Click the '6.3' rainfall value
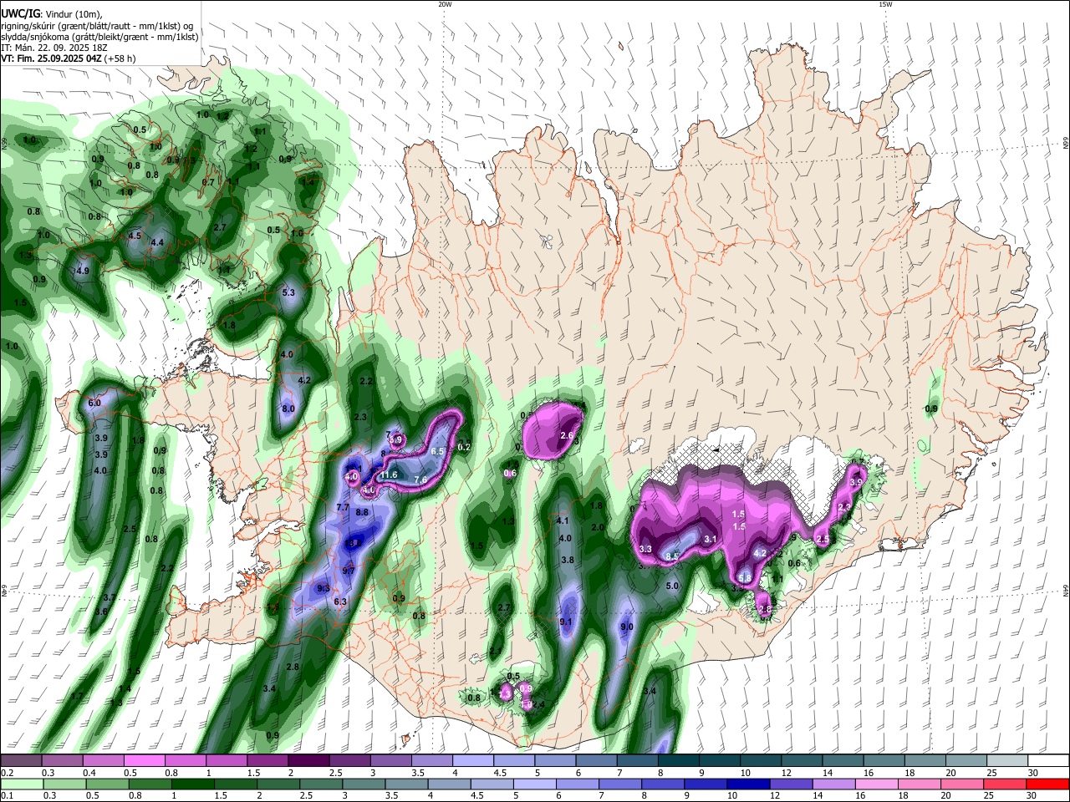Screen dimensions: 1070x802 click(340, 601)
